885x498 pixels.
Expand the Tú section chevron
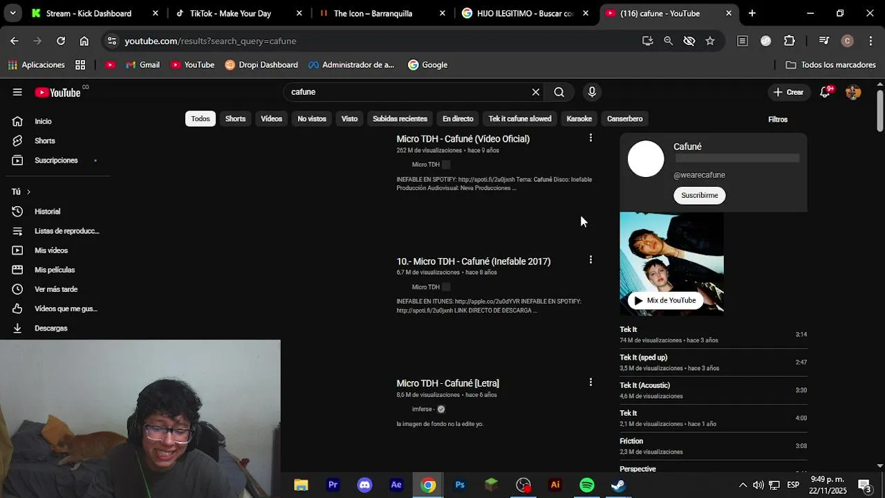(28, 192)
